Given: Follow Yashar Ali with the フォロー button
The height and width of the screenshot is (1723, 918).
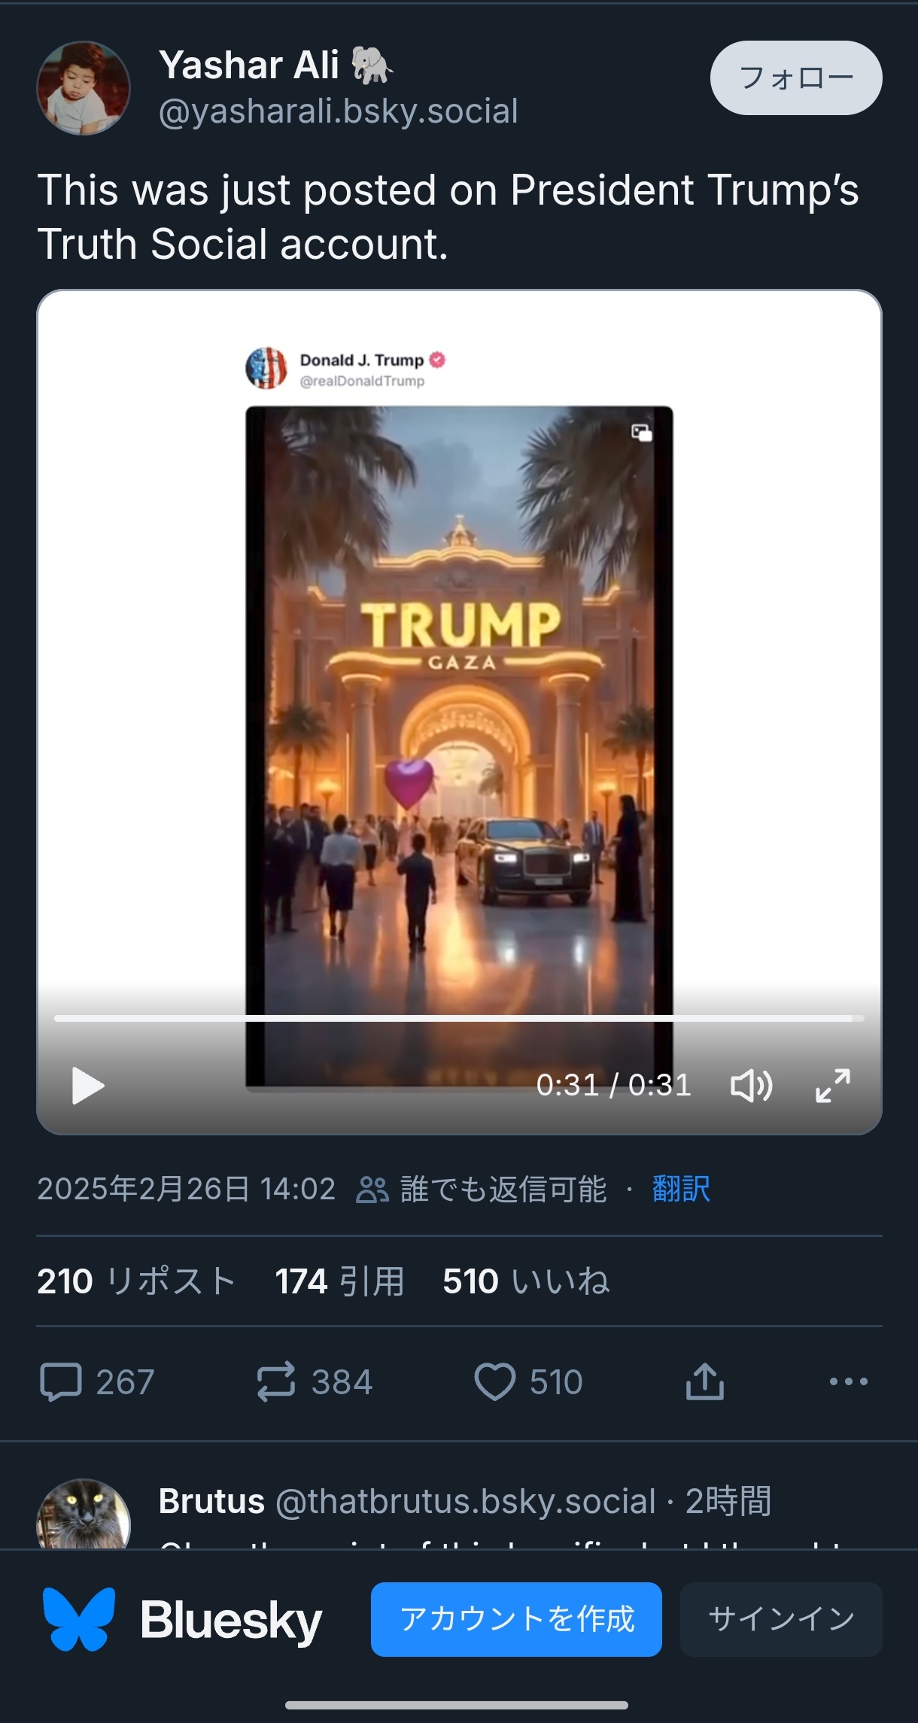Looking at the screenshot, I should pos(796,77).
